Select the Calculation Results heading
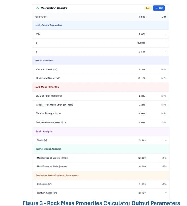 click(54, 8)
